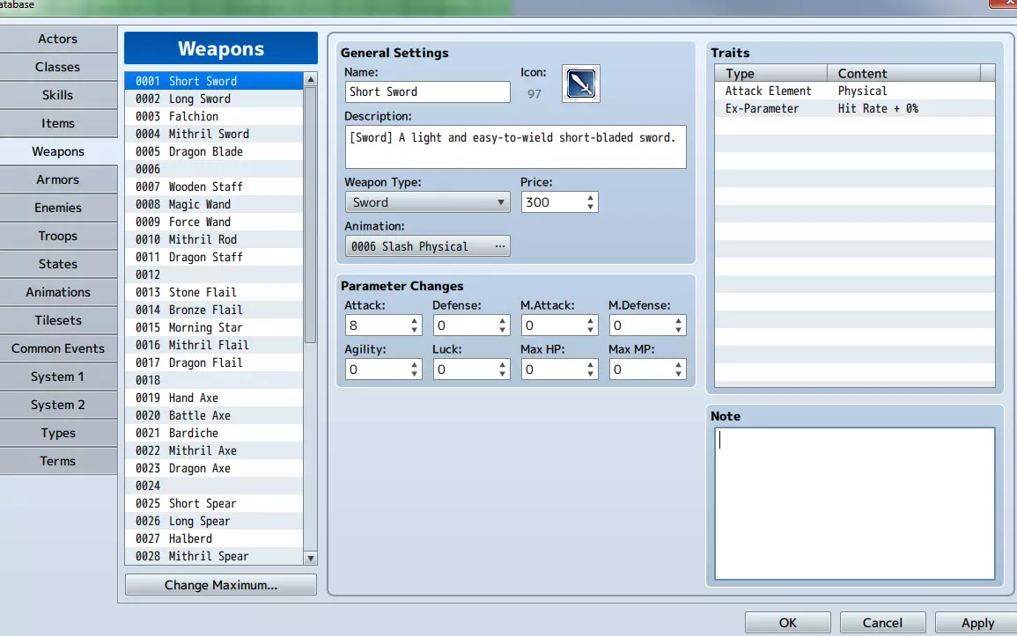The height and width of the screenshot is (636, 1017).
Task: Select weapon 0010 Mithril Rod
Action: click(x=213, y=239)
